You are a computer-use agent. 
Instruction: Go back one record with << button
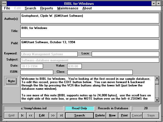click(x=31, y=115)
